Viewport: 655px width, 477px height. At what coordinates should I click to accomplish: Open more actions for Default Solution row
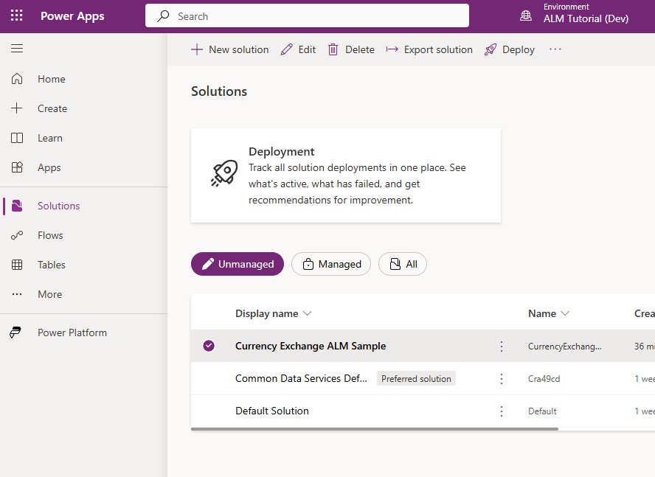502,411
